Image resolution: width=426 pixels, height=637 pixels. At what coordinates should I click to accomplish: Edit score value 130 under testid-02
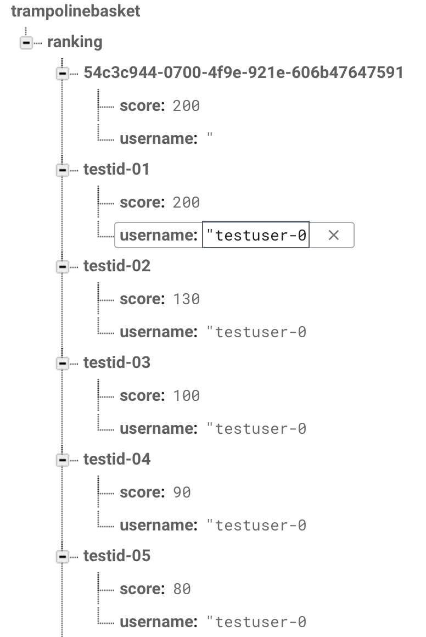[x=187, y=299]
